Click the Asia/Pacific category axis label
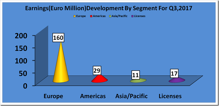The height and width of the screenshot is (106, 219). point(132,96)
